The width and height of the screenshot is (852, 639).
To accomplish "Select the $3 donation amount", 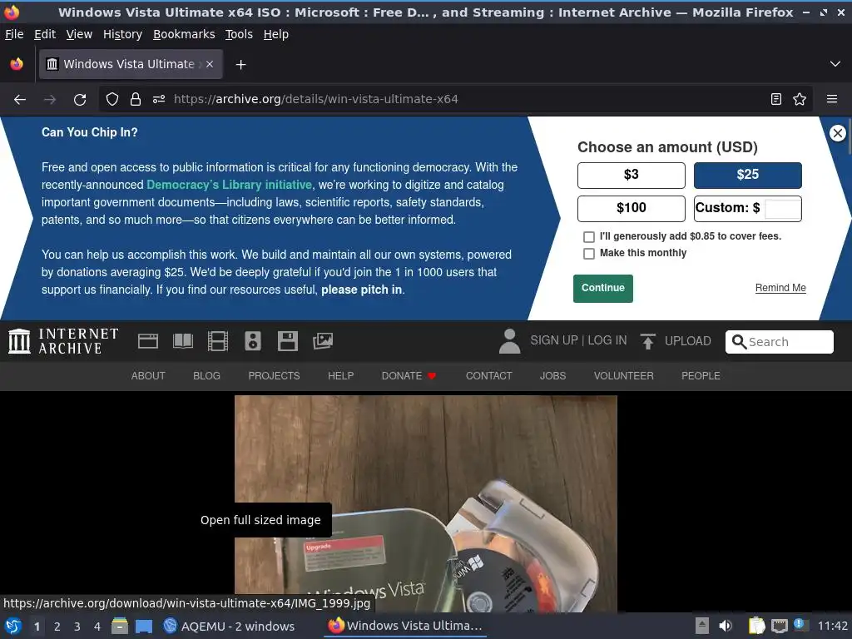I will tap(632, 175).
